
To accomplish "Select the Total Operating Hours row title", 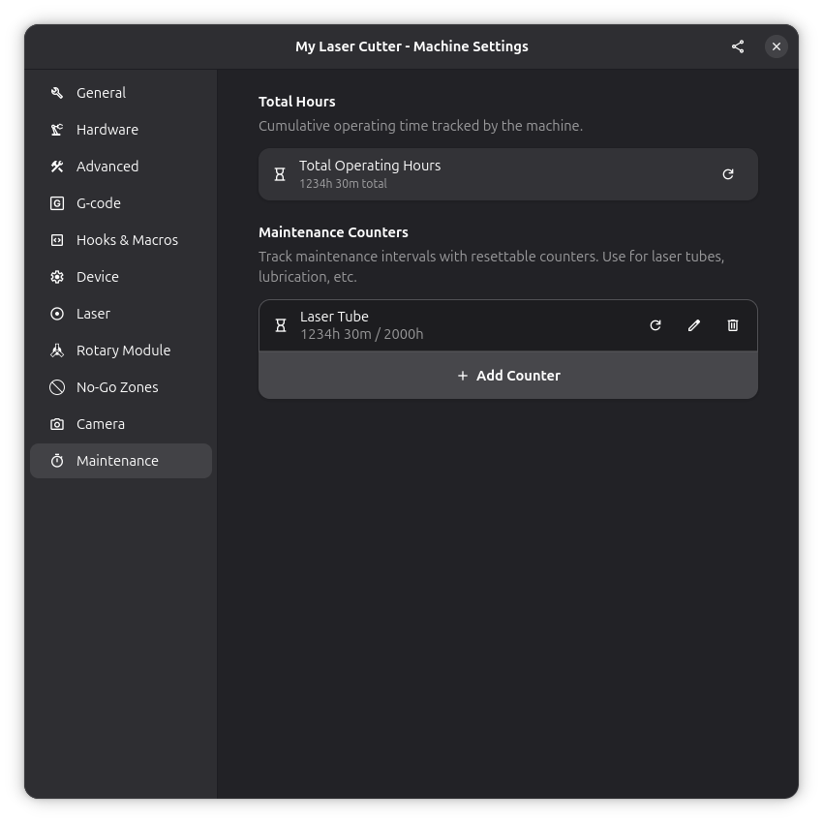I will (x=370, y=166).
